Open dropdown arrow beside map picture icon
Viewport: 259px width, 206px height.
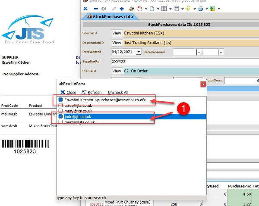point(219,9)
